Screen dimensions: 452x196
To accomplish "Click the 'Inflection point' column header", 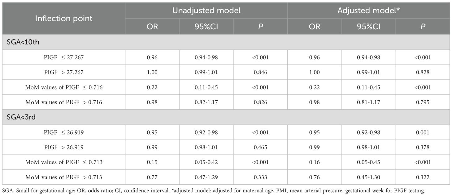I will click(64, 19).
